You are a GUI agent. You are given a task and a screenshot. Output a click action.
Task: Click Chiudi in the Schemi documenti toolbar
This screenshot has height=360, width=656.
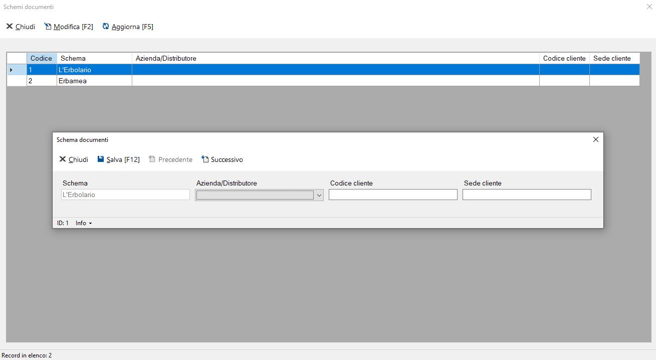tap(21, 27)
